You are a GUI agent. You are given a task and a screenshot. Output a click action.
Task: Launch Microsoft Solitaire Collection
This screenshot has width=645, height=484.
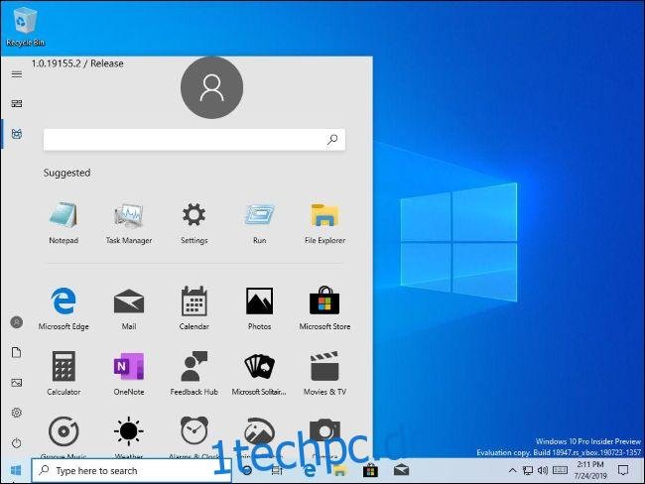point(259,373)
